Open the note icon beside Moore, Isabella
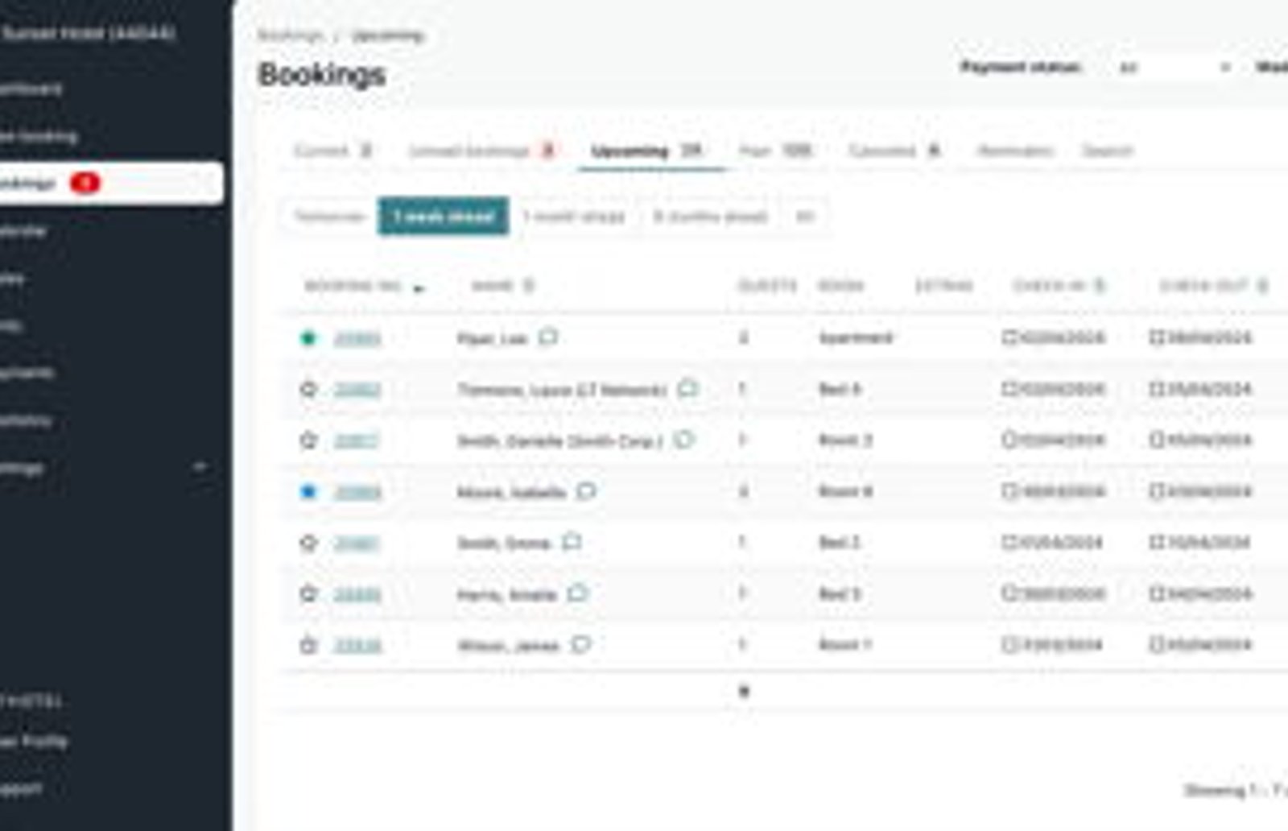This screenshot has height=831, width=1288. point(586,491)
